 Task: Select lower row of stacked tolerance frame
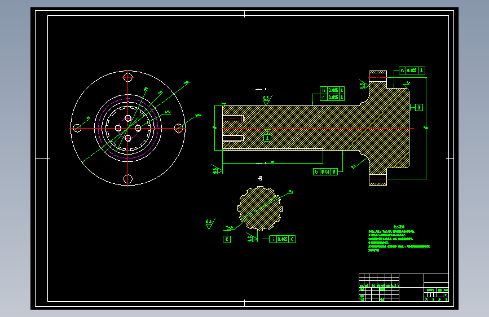coord(332,98)
